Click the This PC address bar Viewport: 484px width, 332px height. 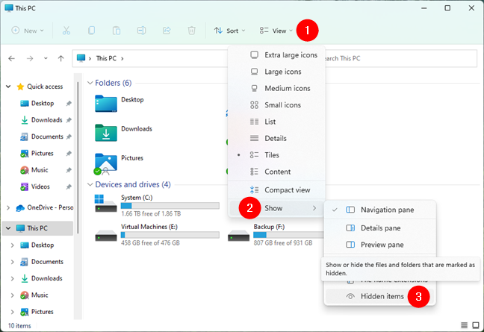pos(149,58)
